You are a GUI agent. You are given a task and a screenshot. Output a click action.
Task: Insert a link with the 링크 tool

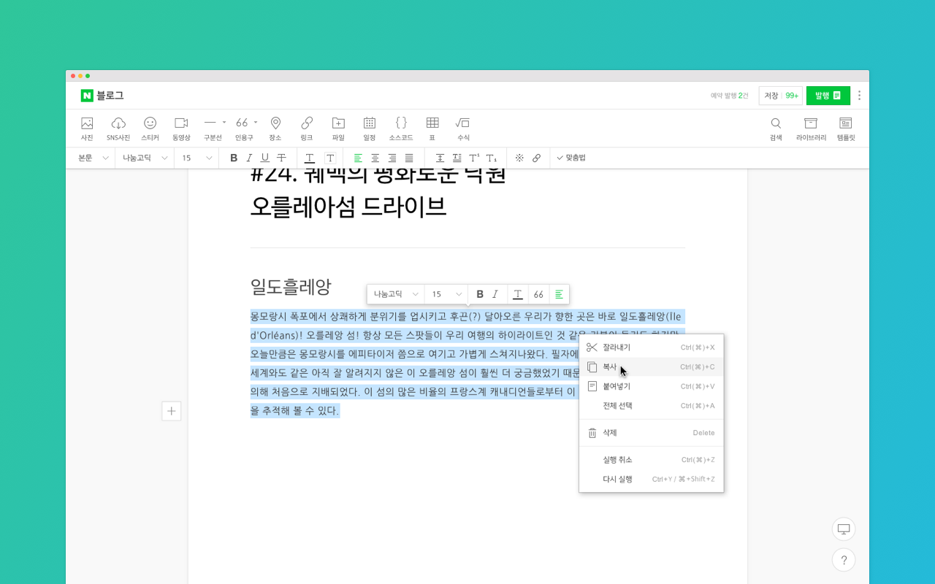307,128
